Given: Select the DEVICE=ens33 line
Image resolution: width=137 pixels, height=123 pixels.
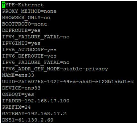Looking at the screenshot, I should [x=21, y=88].
